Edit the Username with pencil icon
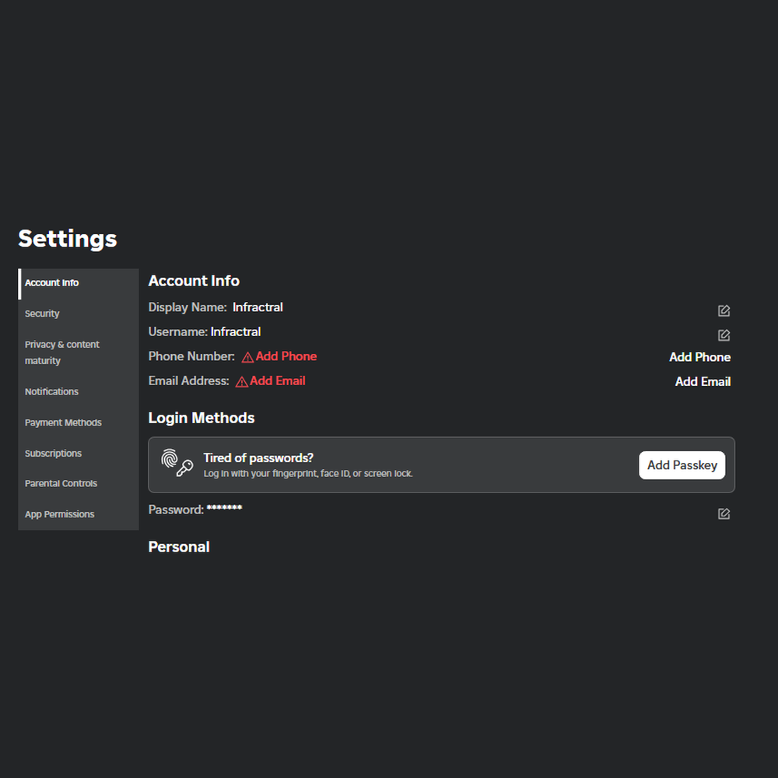 tap(724, 335)
